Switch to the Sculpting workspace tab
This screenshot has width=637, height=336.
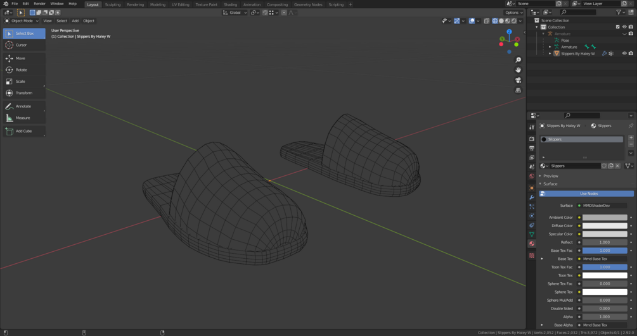(113, 4)
